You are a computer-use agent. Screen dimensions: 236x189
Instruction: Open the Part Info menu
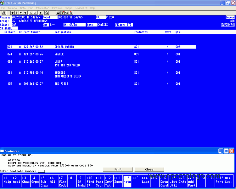(x=57, y=8)
